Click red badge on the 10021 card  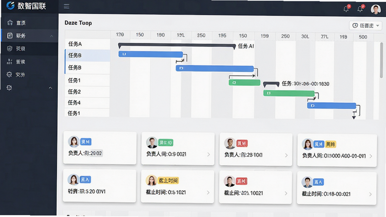point(242,181)
